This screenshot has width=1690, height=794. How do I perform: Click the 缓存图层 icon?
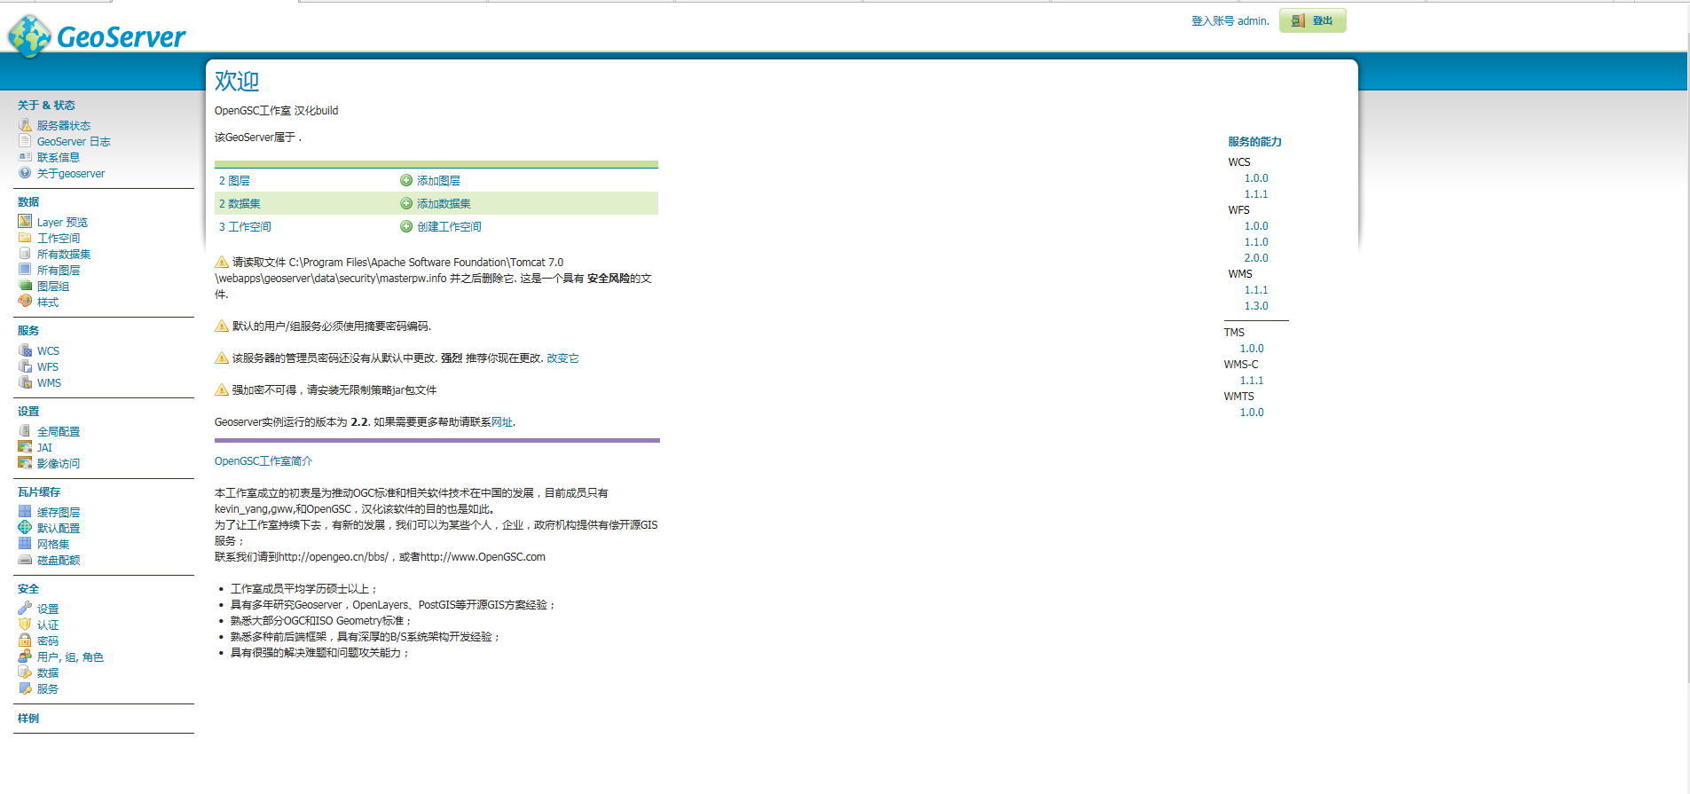pyautogui.click(x=25, y=512)
